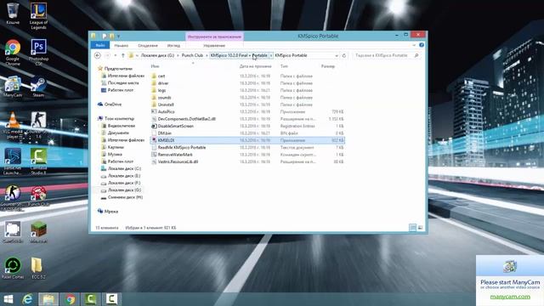Switch to the Изглед ribbon tab
This screenshot has height=306, width=544.
[x=173, y=45]
